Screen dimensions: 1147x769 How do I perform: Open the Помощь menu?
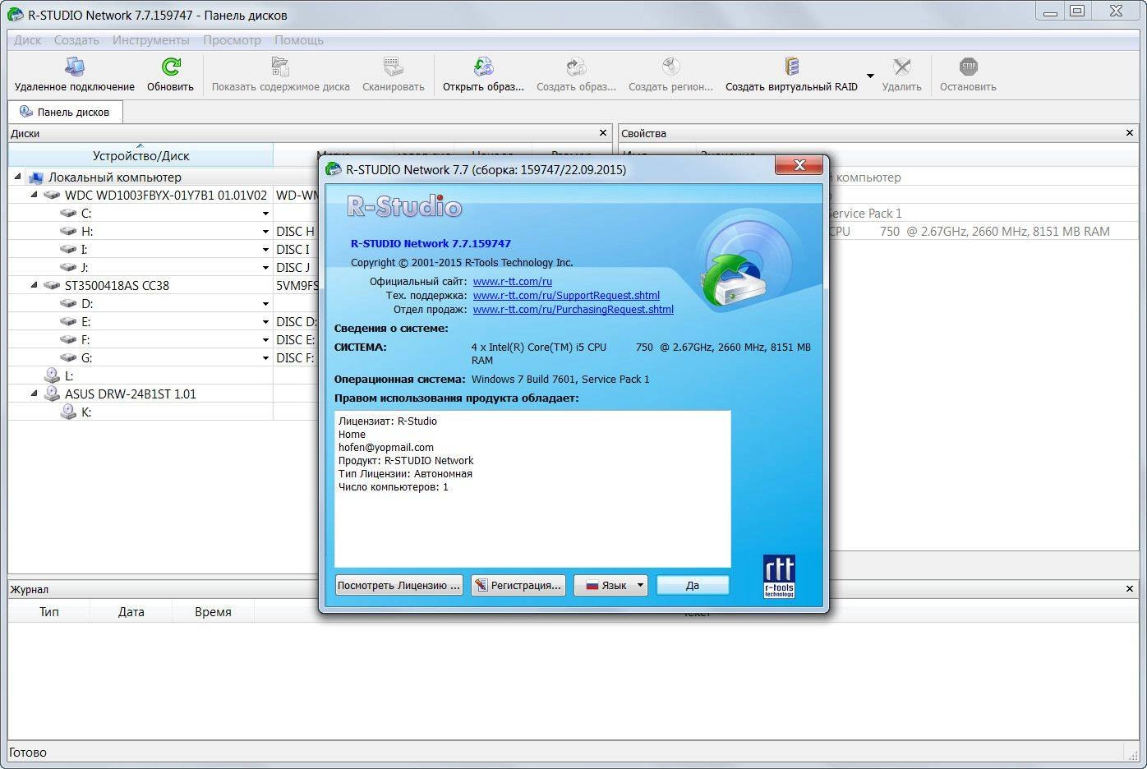pos(299,39)
